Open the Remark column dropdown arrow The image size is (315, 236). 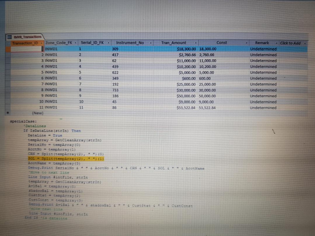(x=277, y=43)
